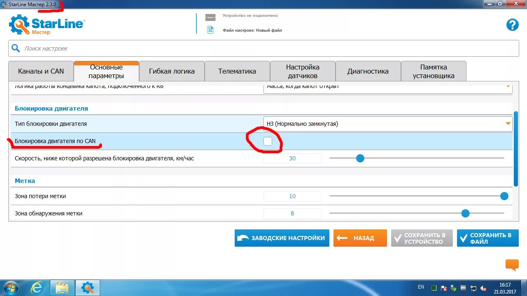Click Устройство не подключено status text
Viewport: 527px width, 296px height.
click(250, 16)
